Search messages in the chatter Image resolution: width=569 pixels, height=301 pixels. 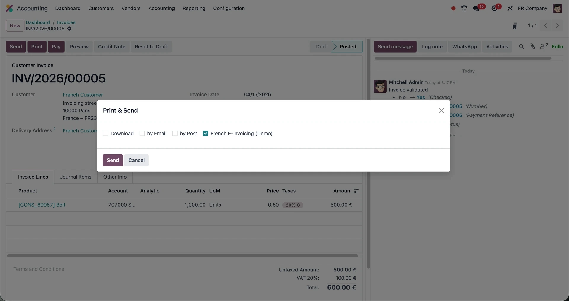tap(521, 46)
